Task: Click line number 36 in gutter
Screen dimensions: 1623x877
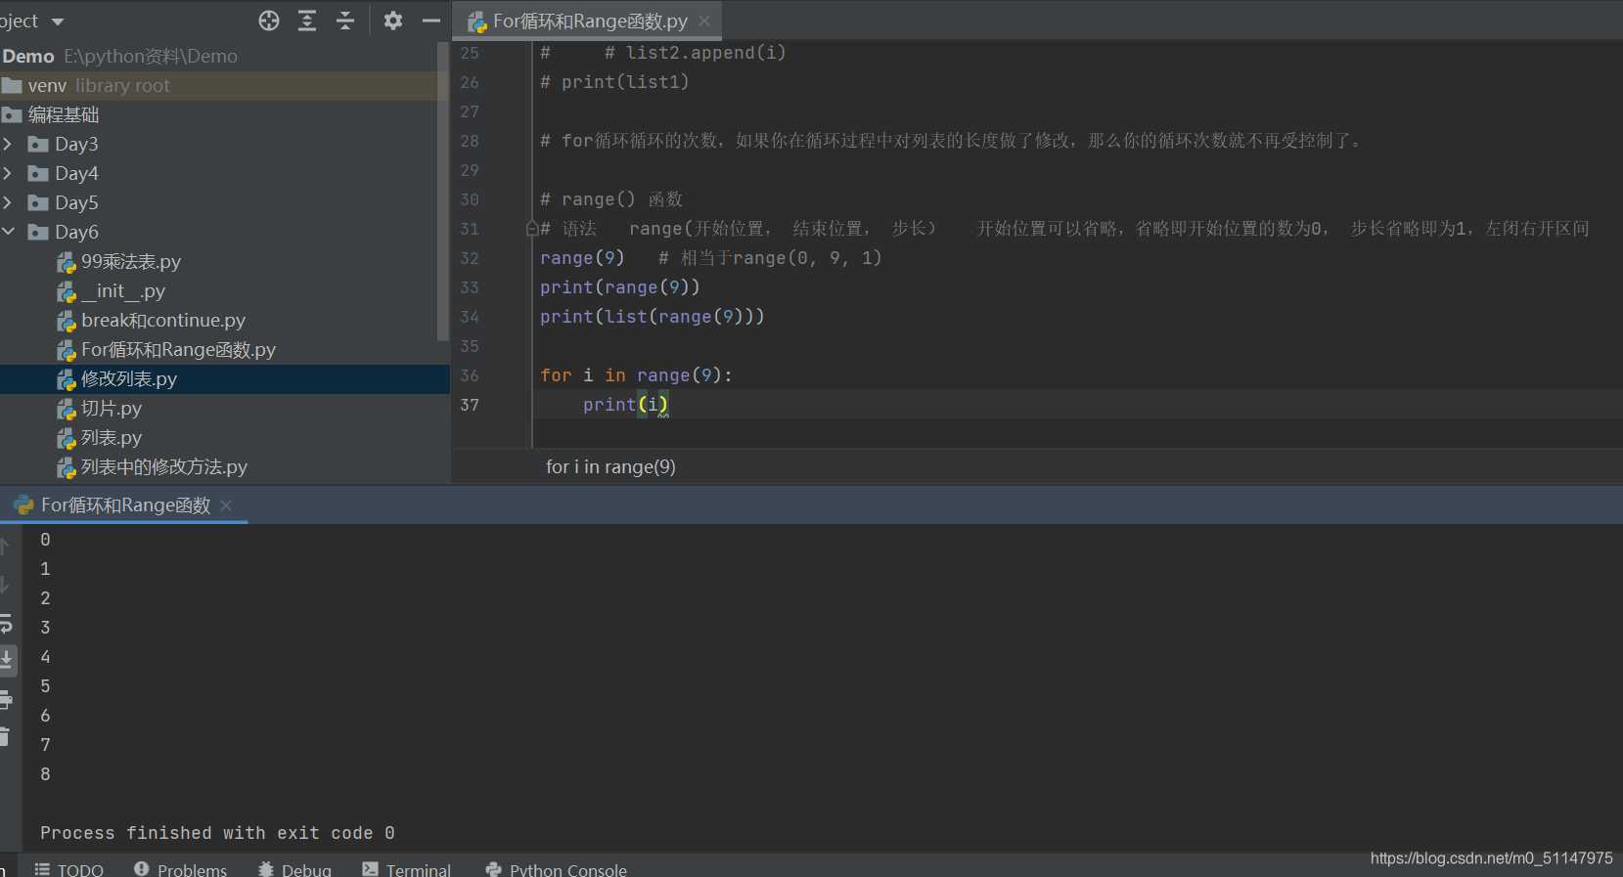Action: click(x=470, y=375)
